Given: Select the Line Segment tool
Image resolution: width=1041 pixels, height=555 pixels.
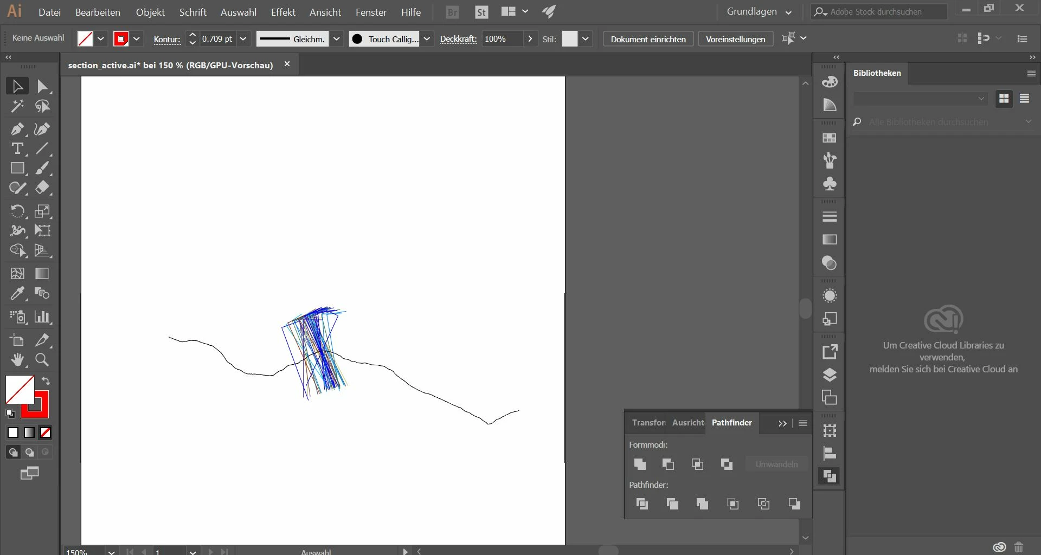Looking at the screenshot, I should (42, 149).
